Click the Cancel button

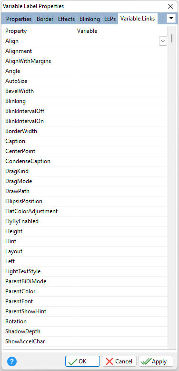click(119, 361)
